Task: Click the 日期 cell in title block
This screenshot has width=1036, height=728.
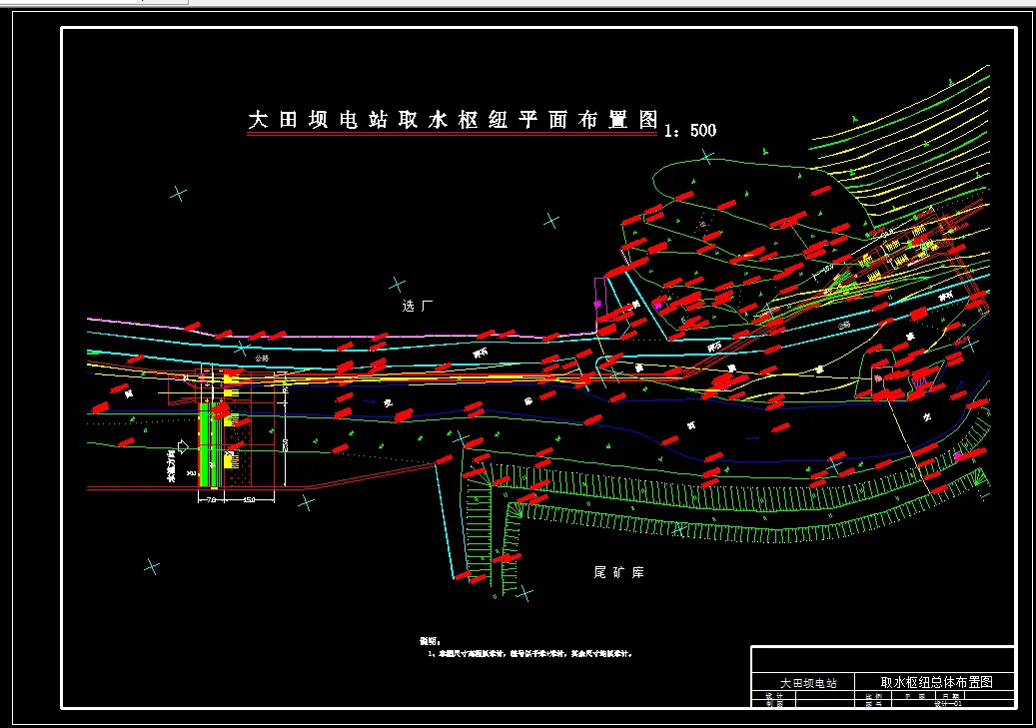Action: point(949,696)
